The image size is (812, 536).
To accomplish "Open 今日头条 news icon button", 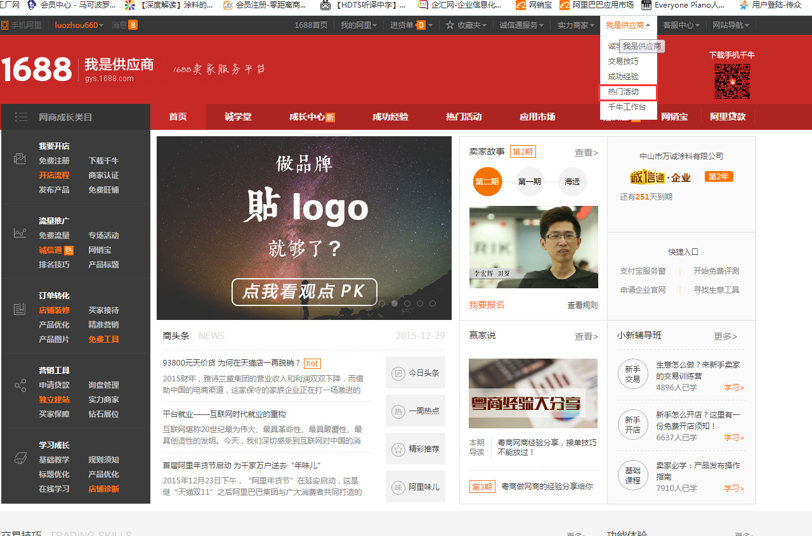I will [x=416, y=373].
